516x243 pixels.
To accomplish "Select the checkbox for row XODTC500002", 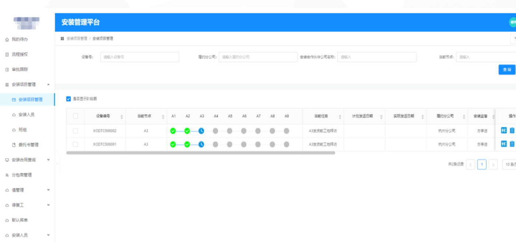I will [x=76, y=131].
